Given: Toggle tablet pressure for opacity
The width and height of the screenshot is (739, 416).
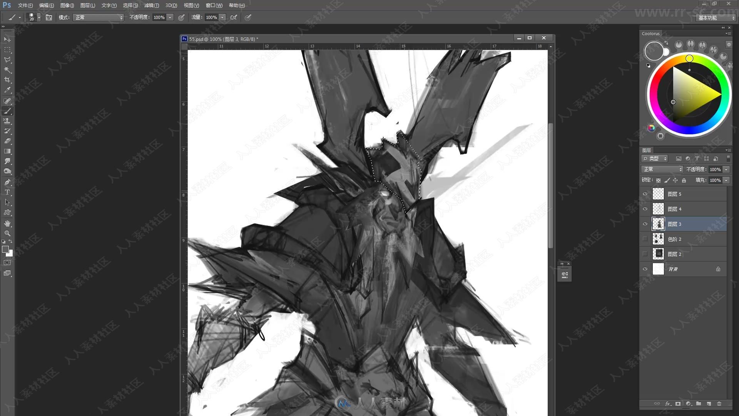Looking at the screenshot, I should point(181,17).
